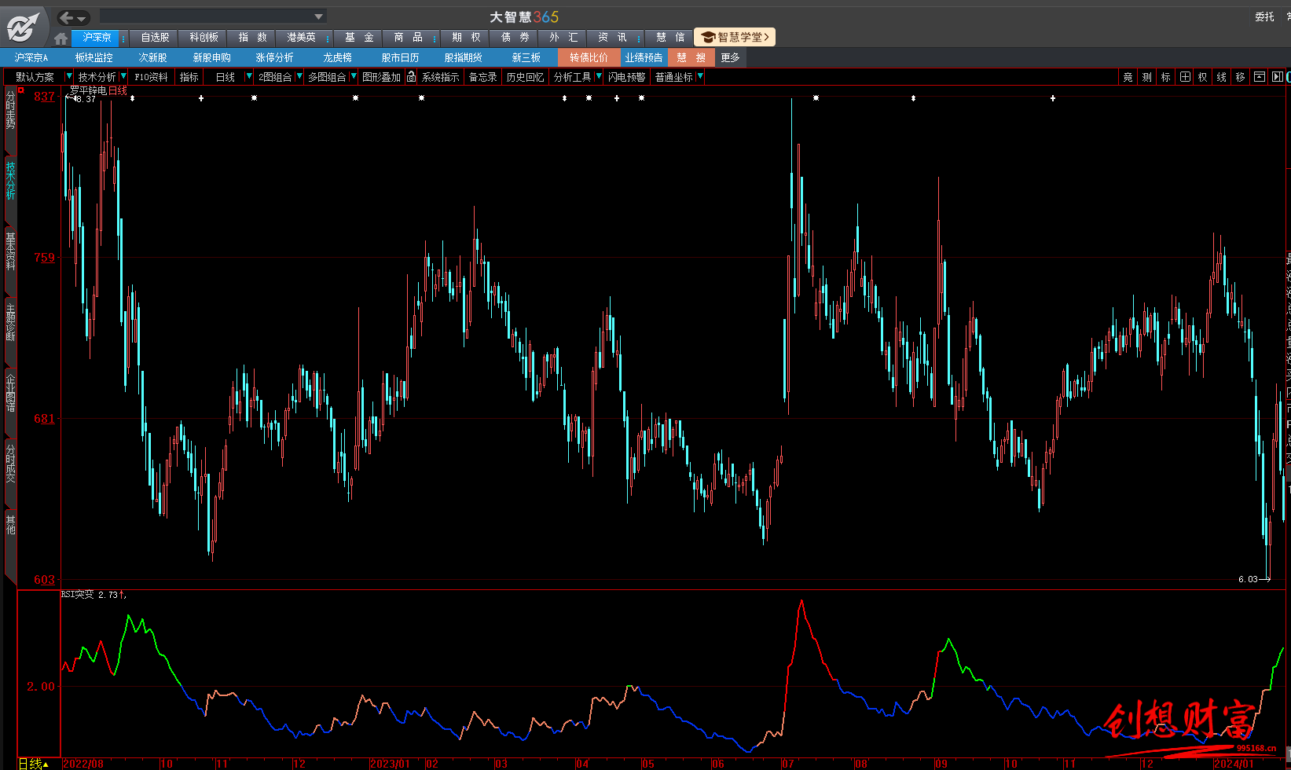
Task: Click the side panel toggle icon
Action: pos(1278,77)
